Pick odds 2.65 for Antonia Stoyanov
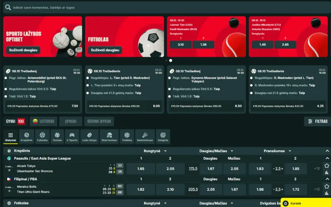The image size is (331, 207). (x=285, y=45)
